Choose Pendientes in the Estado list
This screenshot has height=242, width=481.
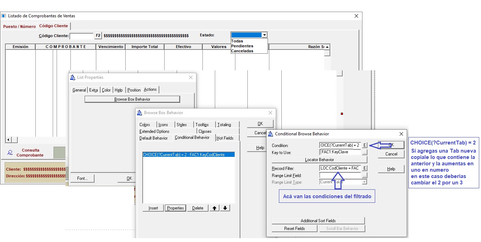click(242, 46)
